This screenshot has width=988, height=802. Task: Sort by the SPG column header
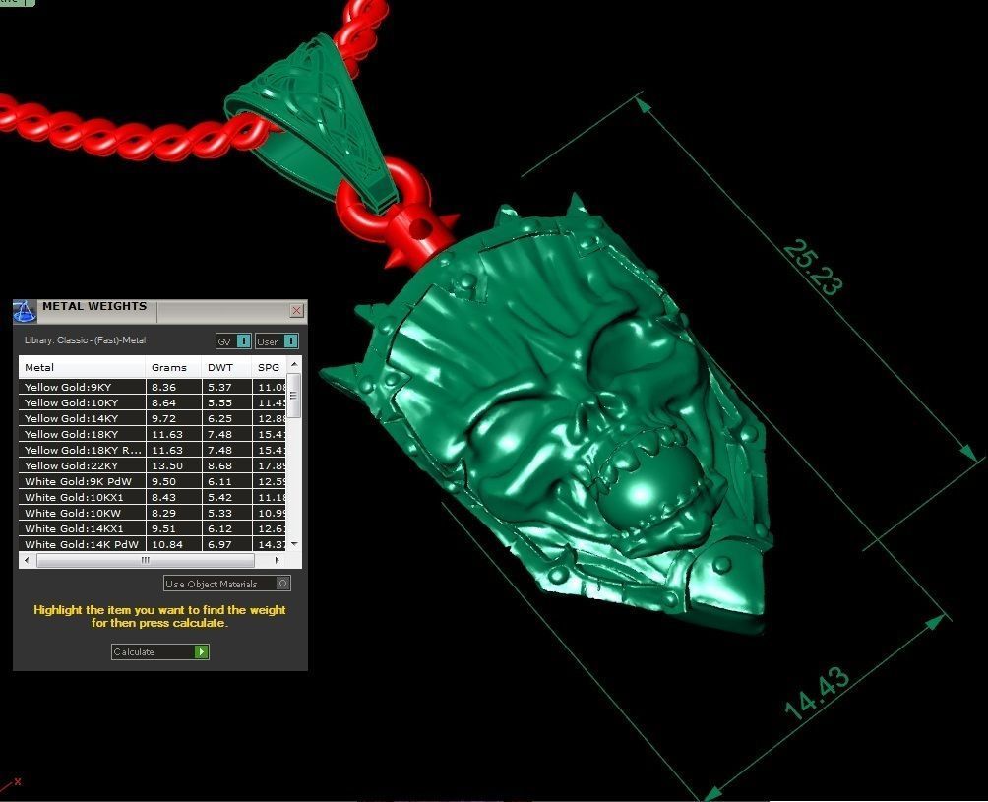269,367
